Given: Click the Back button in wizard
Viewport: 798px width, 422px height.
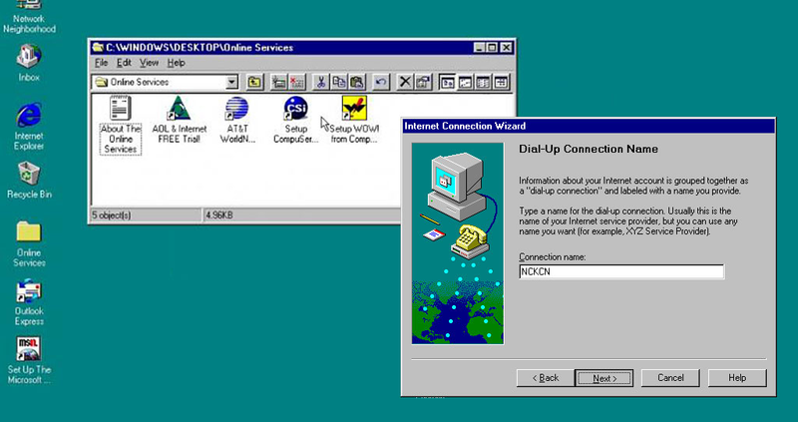Looking at the screenshot, I should 546,378.
